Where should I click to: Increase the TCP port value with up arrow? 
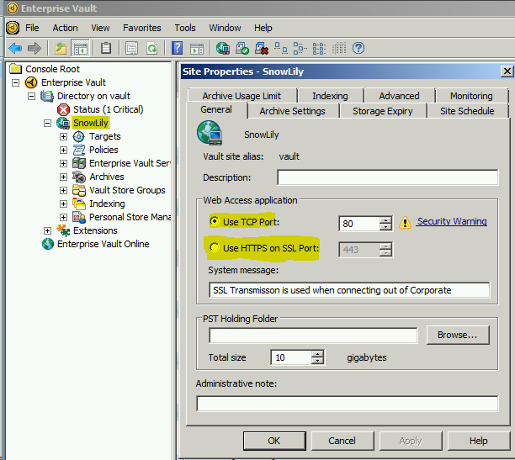[x=385, y=220]
